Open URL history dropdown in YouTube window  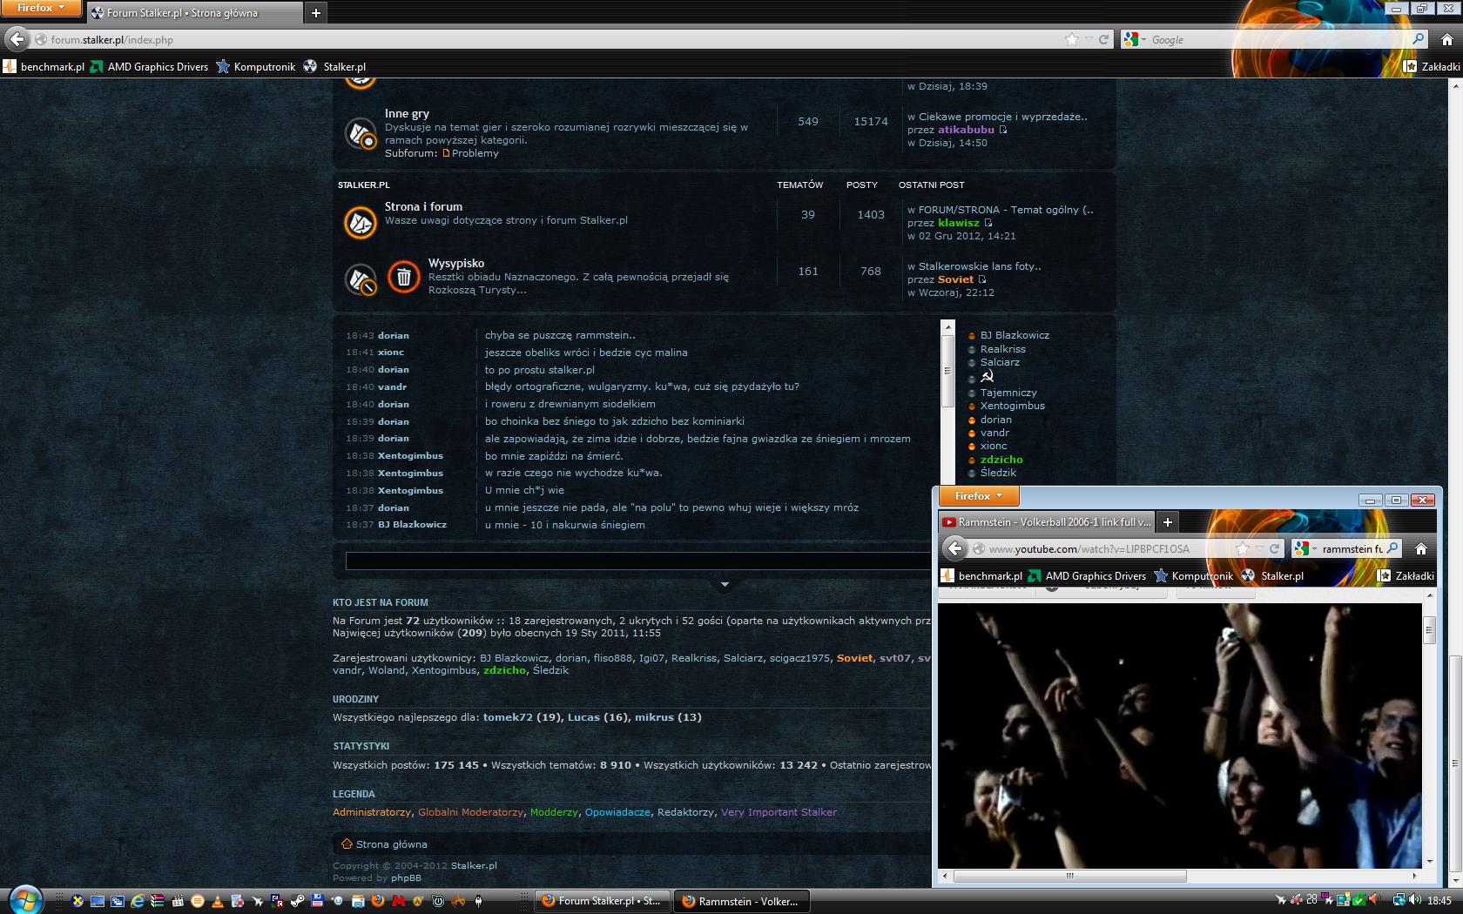click(1259, 548)
